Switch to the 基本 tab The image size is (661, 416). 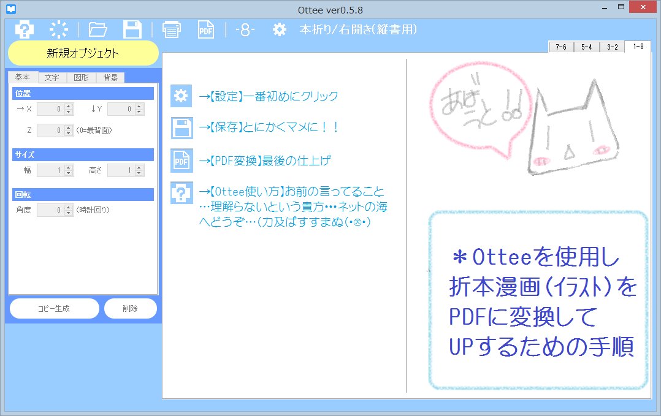pos(23,77)
